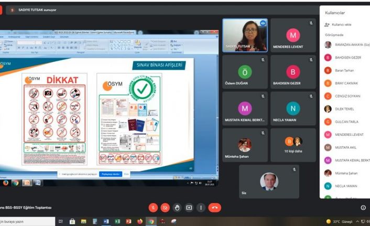Image resolution: width=370 pixels, height=226 pixels.
Task: Select your own 'Siz' video tile
Action: coord(269,181)
